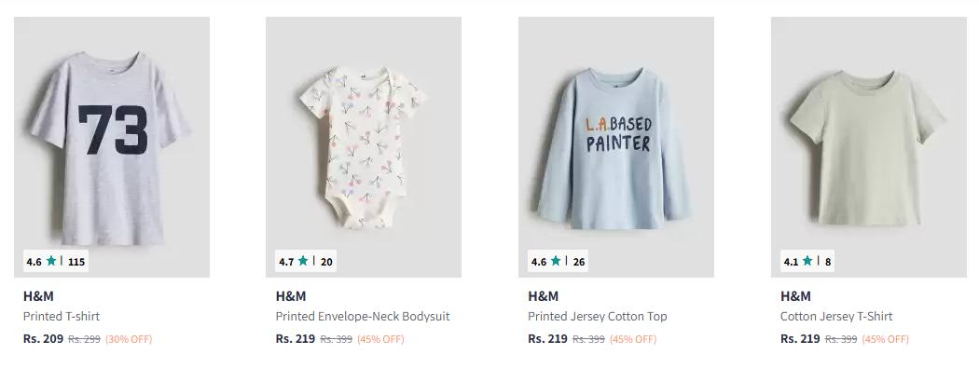Click the 45% OFF label under Cotton Jersey T-Shirt
Viewport: 979px width, 368px height.
[x=886, y=339]
